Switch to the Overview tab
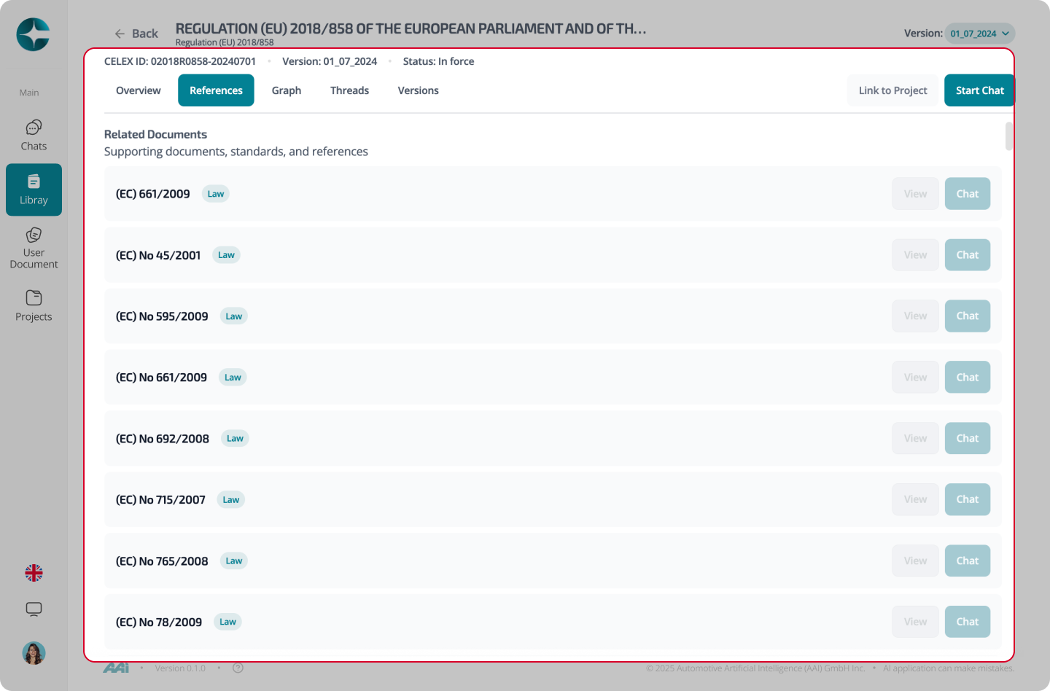1050x691 pixels. tap(139, 90)
